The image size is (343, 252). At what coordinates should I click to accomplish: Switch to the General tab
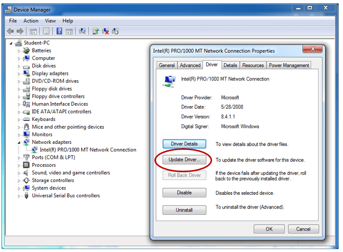click(x=167, y=65)
